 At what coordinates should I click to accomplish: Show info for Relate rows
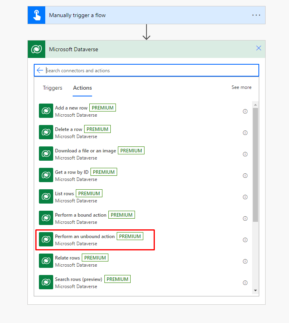(245, 261)
